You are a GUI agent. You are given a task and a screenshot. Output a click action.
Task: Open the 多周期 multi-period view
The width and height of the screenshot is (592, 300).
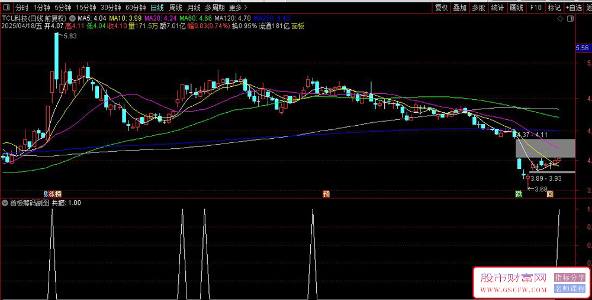(x=215, y=8)
